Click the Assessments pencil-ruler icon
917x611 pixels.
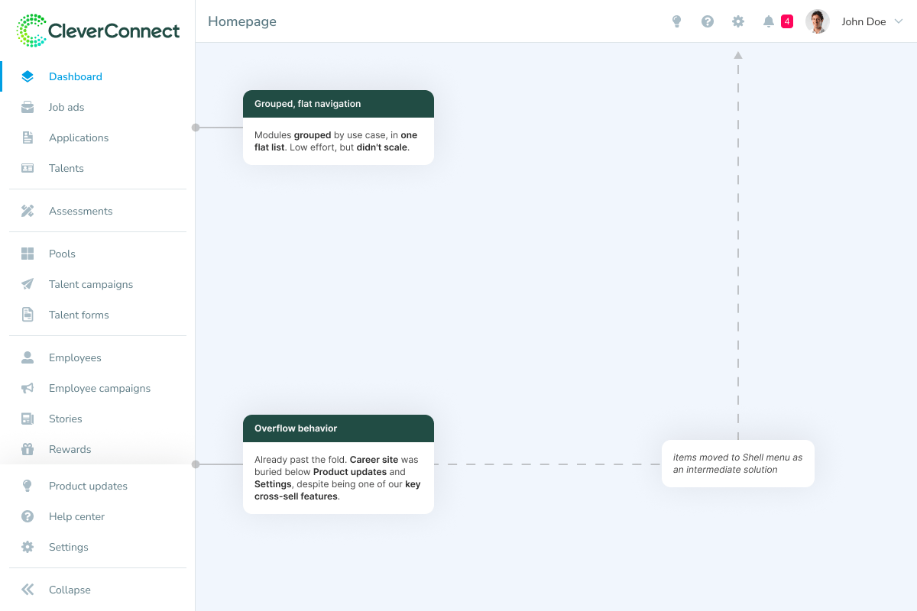(x=28, y=211)
